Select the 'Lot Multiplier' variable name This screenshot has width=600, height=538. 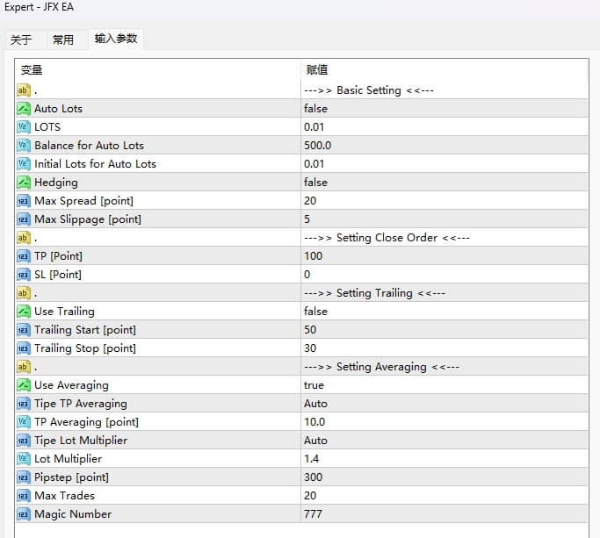[x=69, y=458]
